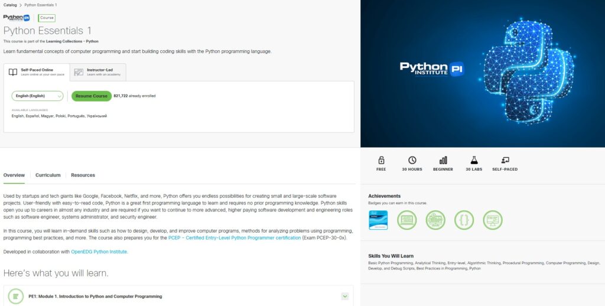
Task: Expand Module 1 with the chevron button
Action: (345, 297)
